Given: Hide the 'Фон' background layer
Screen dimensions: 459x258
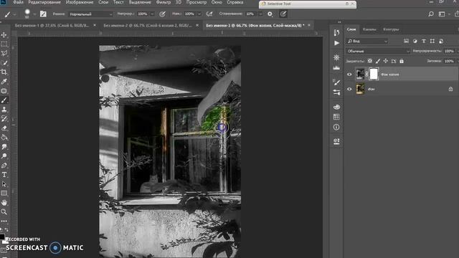Looking at the screenshot, I should [x=349, y=89].
